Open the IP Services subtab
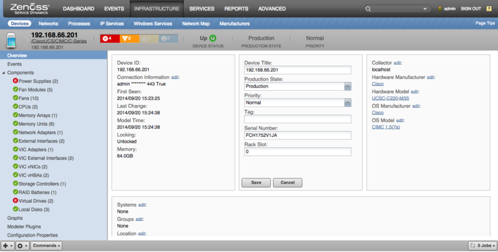The image size is (498, 252). coord(112,24)
